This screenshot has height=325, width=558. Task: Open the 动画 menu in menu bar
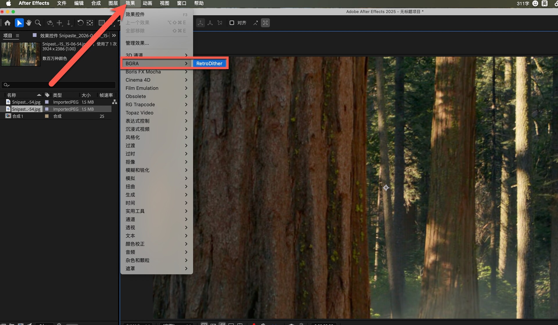pyautogui.click(x=147, y=3)
